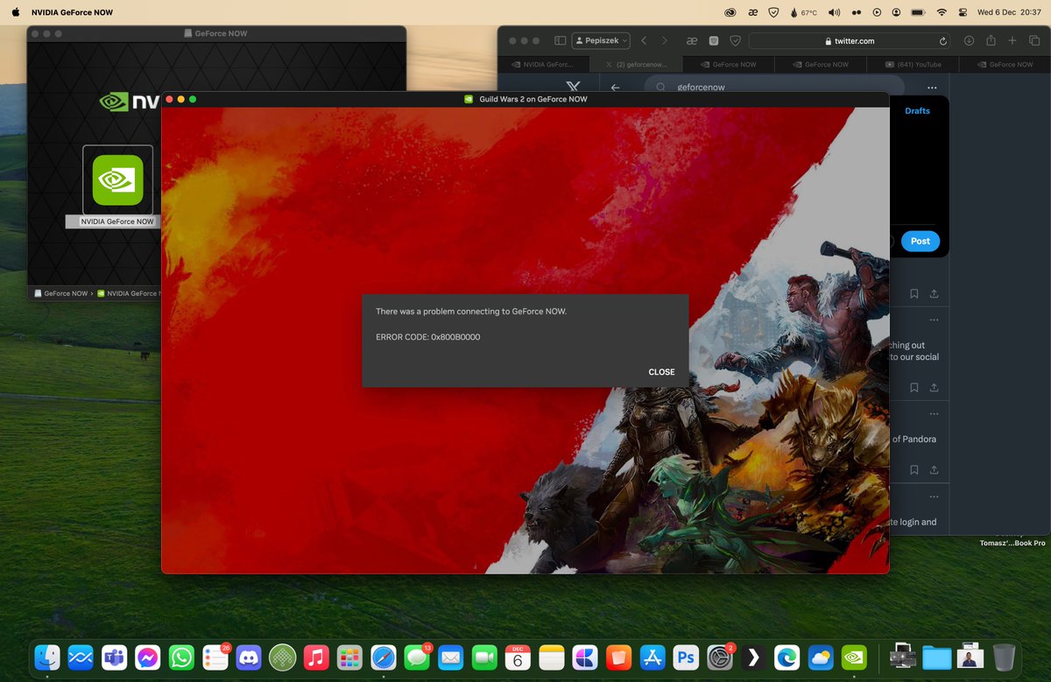Open the Wi-Fi status menu
The width and height of the screenshot is (1051, 682).
[942, 12]
